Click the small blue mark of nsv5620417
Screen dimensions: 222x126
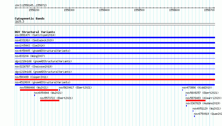(59, 90)
